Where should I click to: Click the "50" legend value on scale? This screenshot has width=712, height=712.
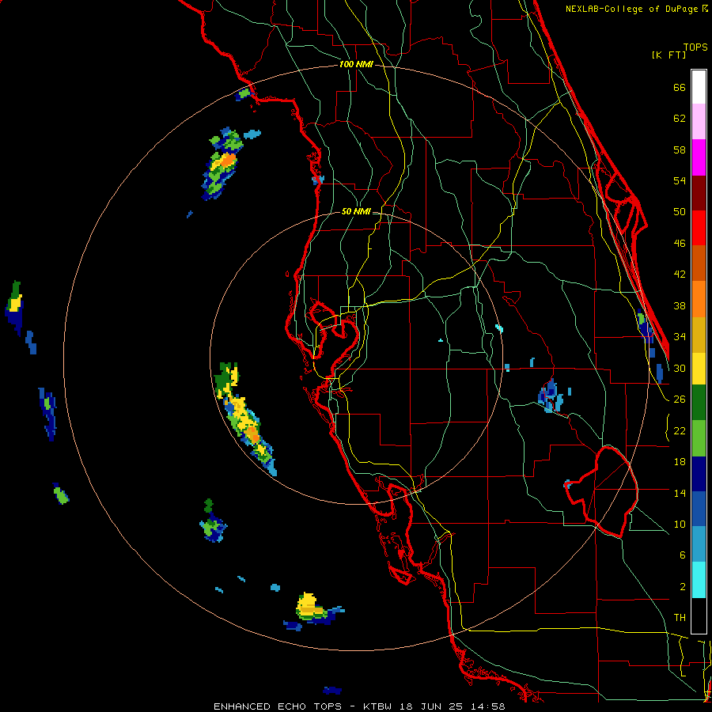tap(680, 212)
